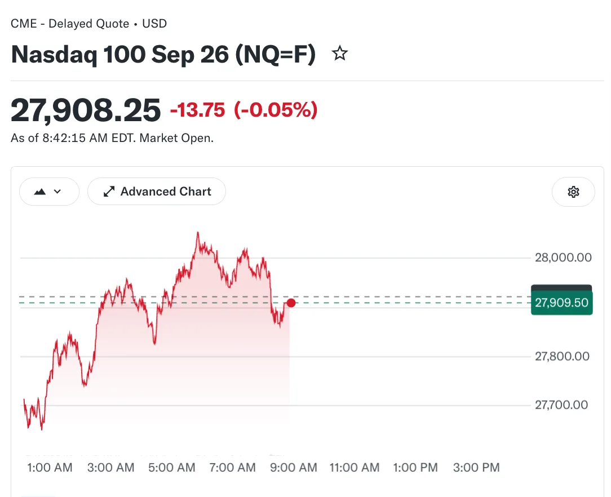Click the mountain chart type icon

[40, 192]
